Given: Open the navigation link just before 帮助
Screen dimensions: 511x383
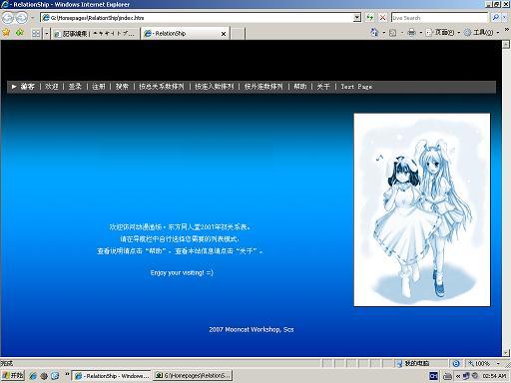Looking at the screenshot, I should pos(263,87).
